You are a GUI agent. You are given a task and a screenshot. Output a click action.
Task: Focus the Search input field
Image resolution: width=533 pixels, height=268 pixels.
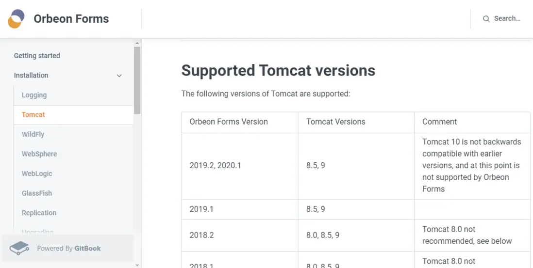click(x=507, y=19)
